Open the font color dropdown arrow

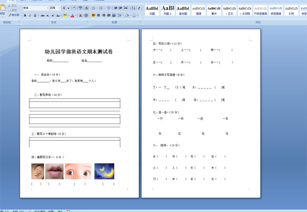75,15
